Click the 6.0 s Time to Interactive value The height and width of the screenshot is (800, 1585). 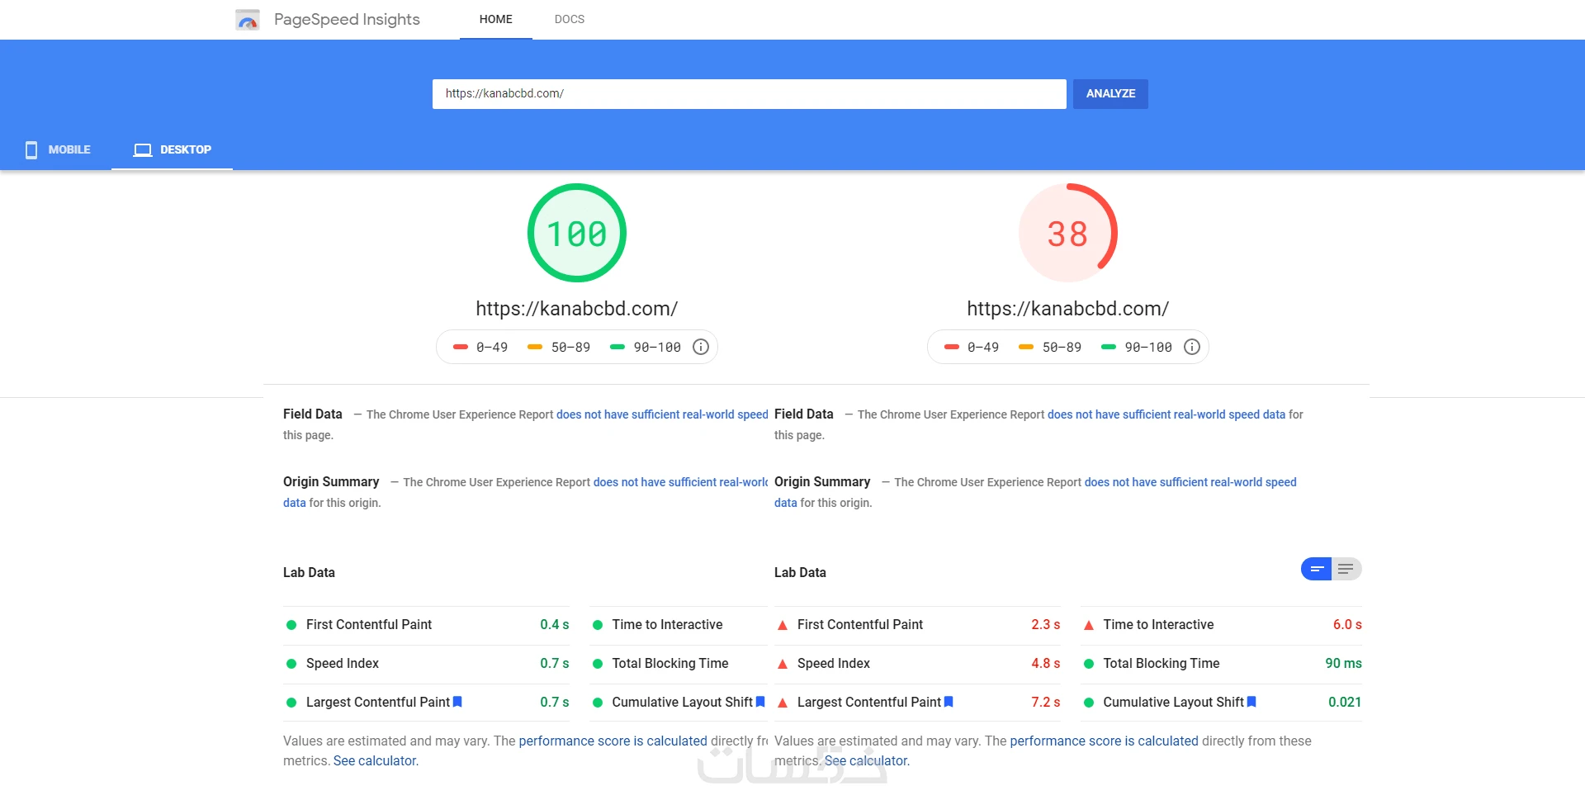1347,624
